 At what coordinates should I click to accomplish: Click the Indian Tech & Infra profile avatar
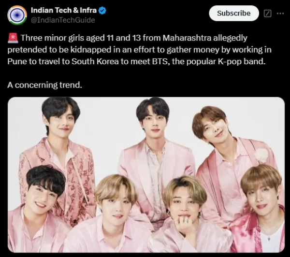(17, 15)
